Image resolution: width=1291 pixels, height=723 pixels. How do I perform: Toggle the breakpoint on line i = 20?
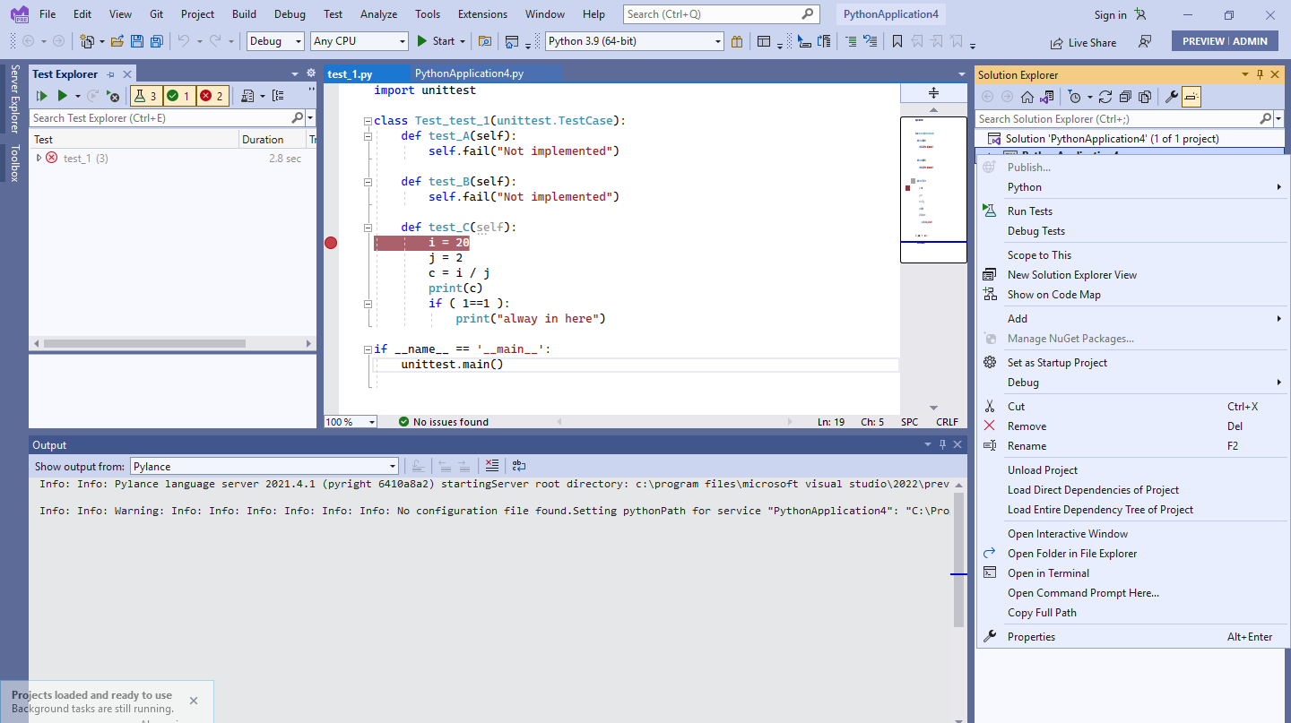(x=331, y=243)
